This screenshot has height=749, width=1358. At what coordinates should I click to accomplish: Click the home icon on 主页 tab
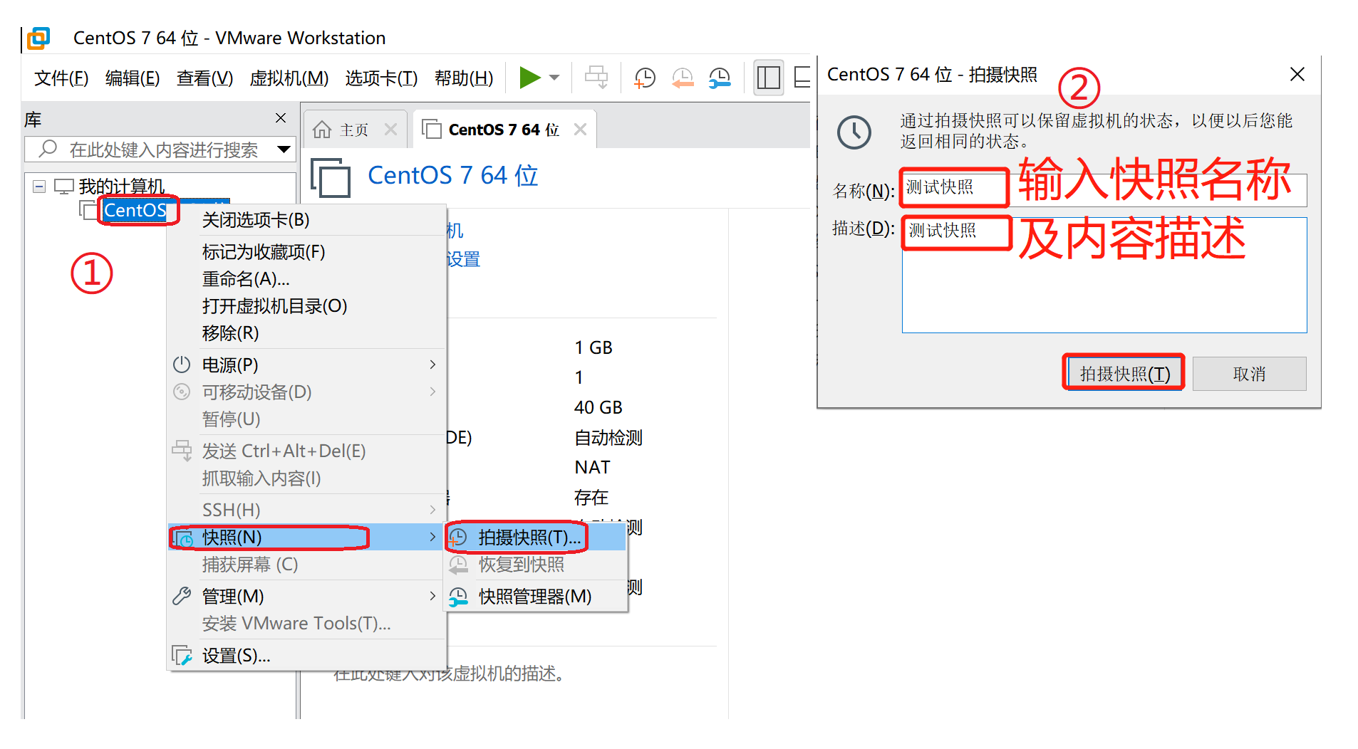(x=322, y=130)
